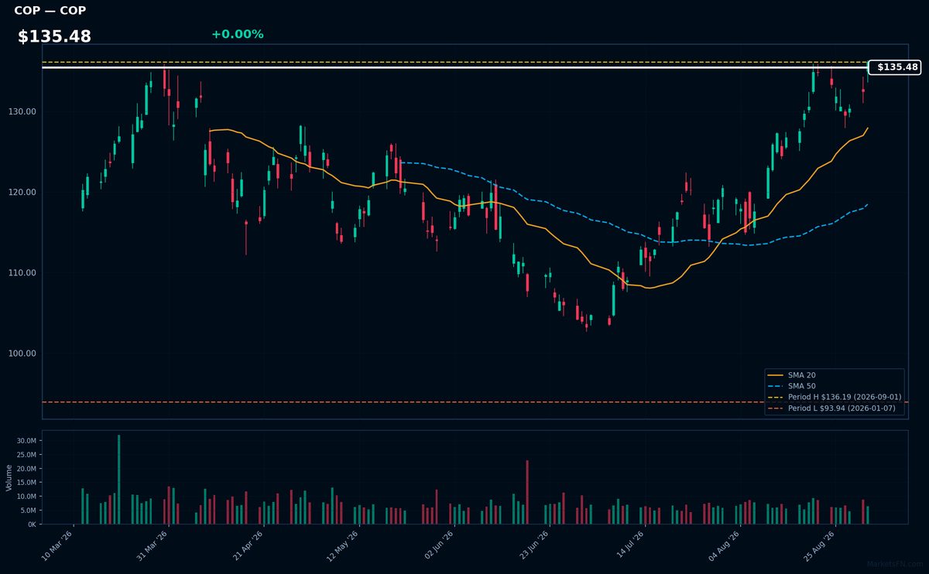This screenshot has height=574, width=929.
Task: Click the COP — COP chart title
Action: click(50, 11)
